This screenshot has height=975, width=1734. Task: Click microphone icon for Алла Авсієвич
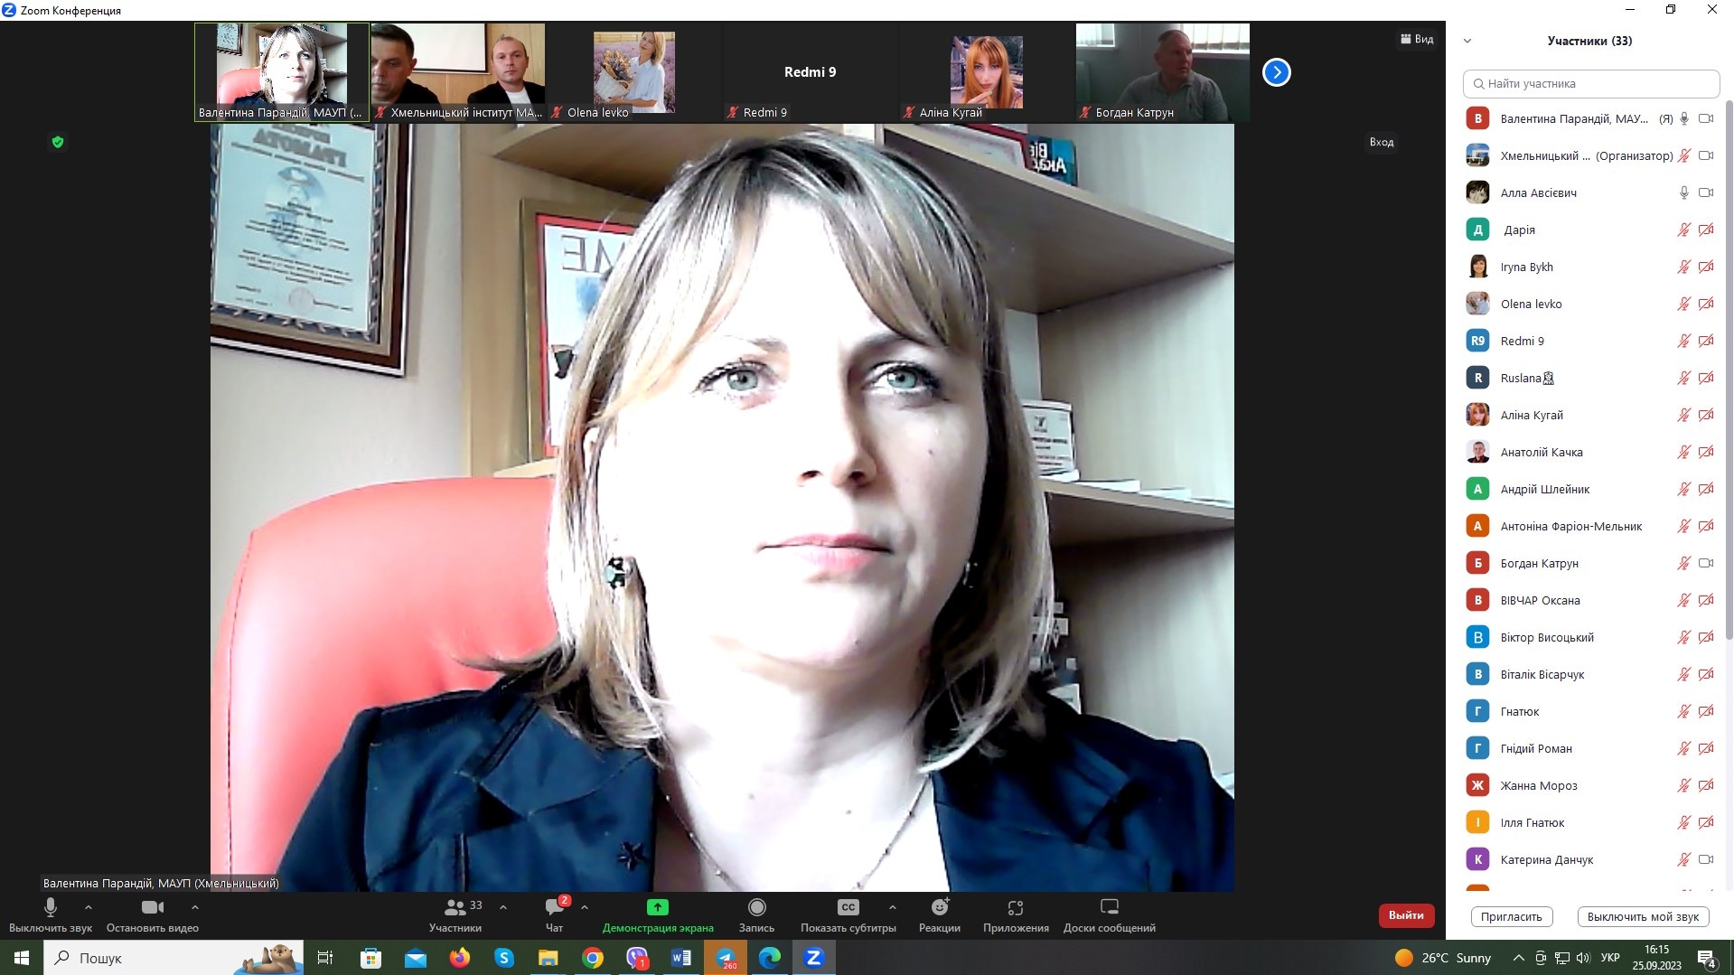tap(1684, 192)
